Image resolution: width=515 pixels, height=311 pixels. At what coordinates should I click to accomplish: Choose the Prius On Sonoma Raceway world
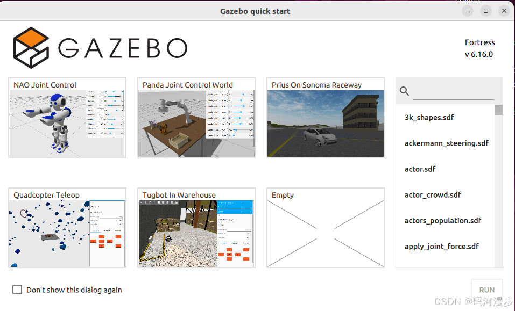[x=325, y=118]
